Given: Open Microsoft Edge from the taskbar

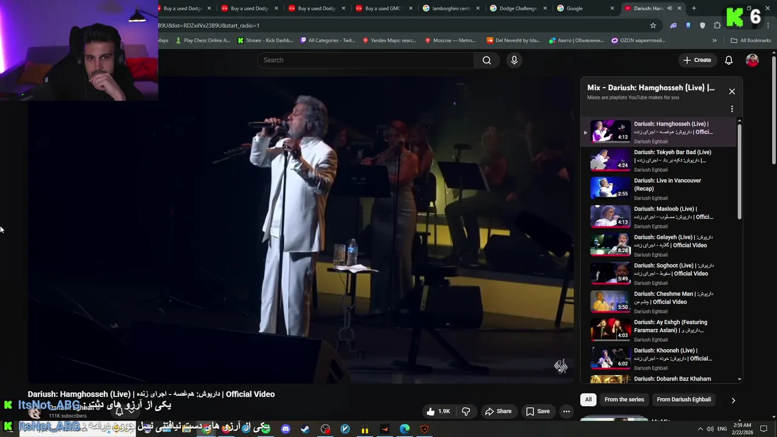Looking at the screenshot, I should [404, 429].
